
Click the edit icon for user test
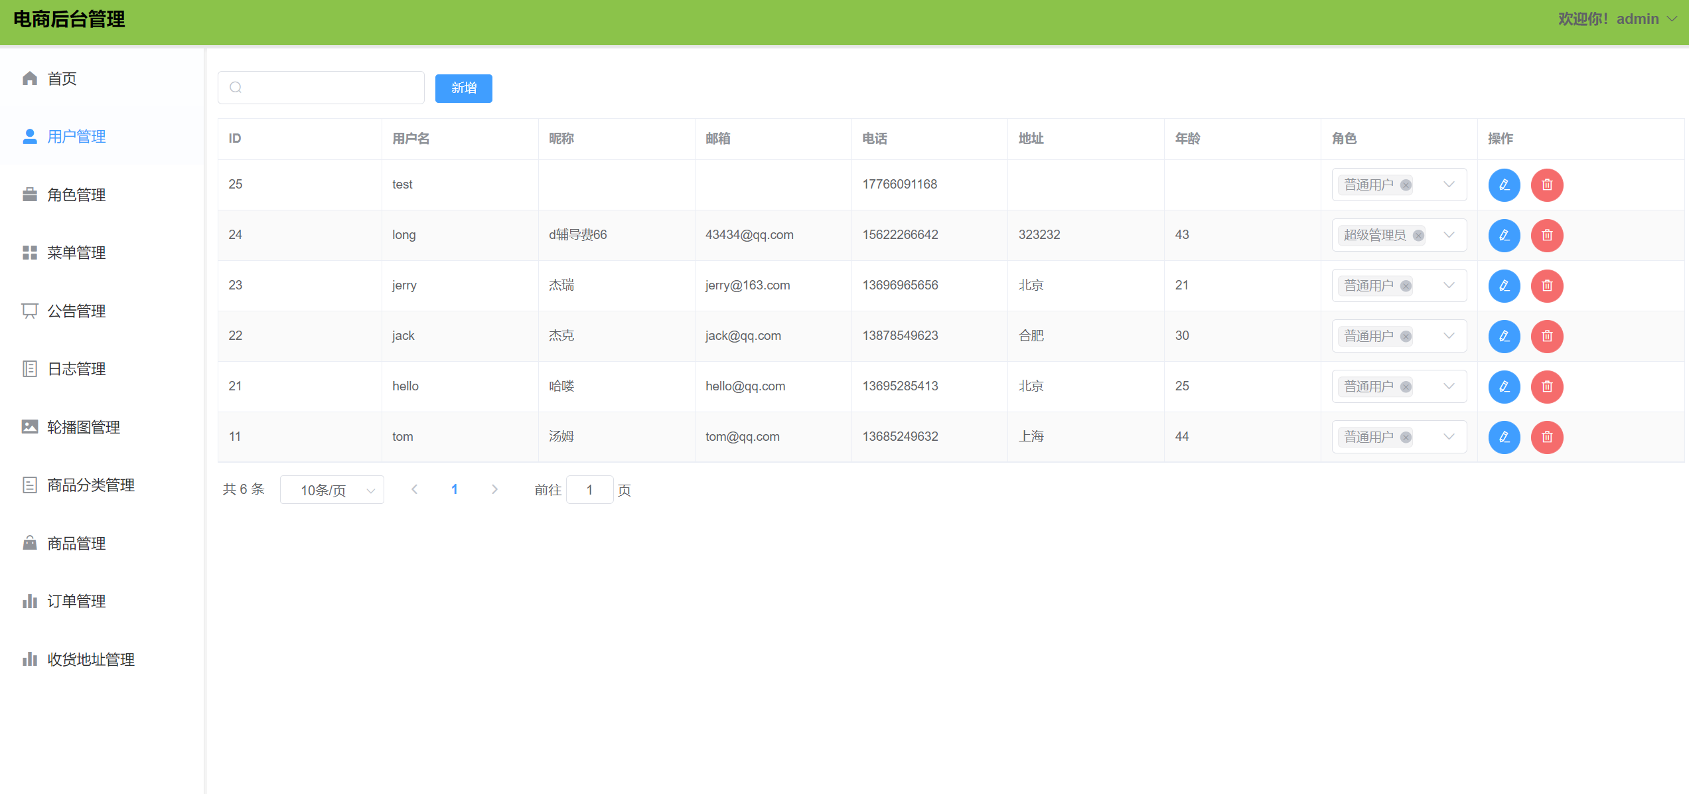(x=1504, y=185)
